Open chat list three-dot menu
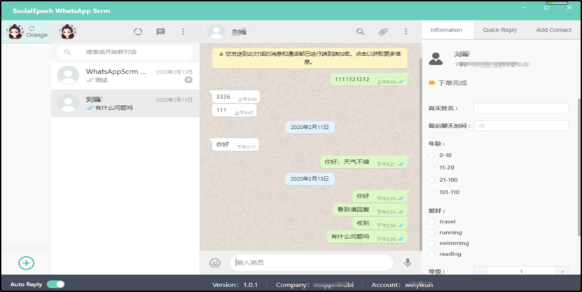The height and width of the screenshot is (292, 582). point(183,32)
